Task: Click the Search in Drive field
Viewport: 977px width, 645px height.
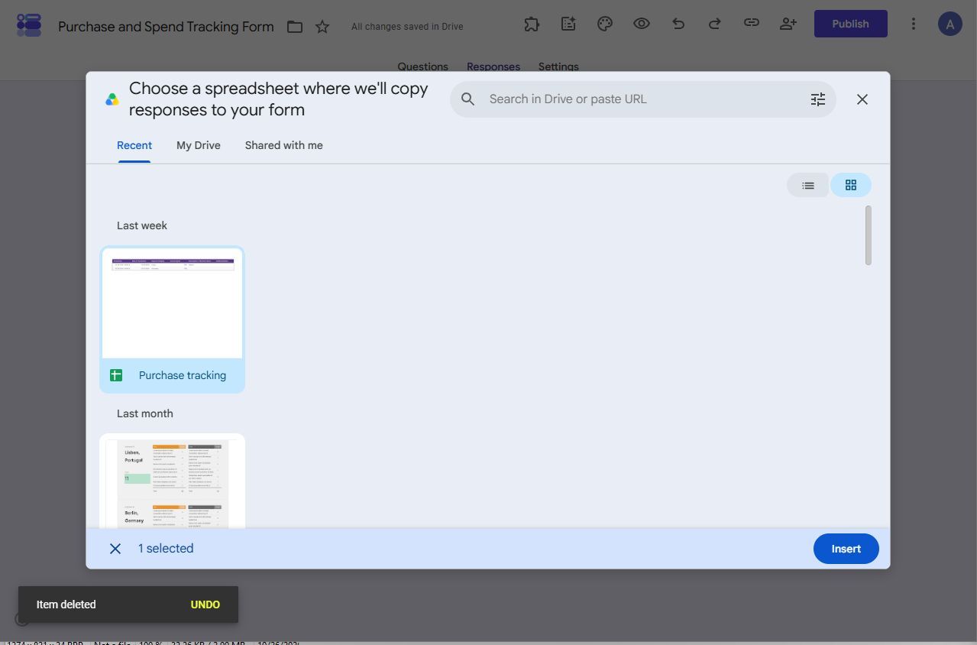Action: click(643, 99)
